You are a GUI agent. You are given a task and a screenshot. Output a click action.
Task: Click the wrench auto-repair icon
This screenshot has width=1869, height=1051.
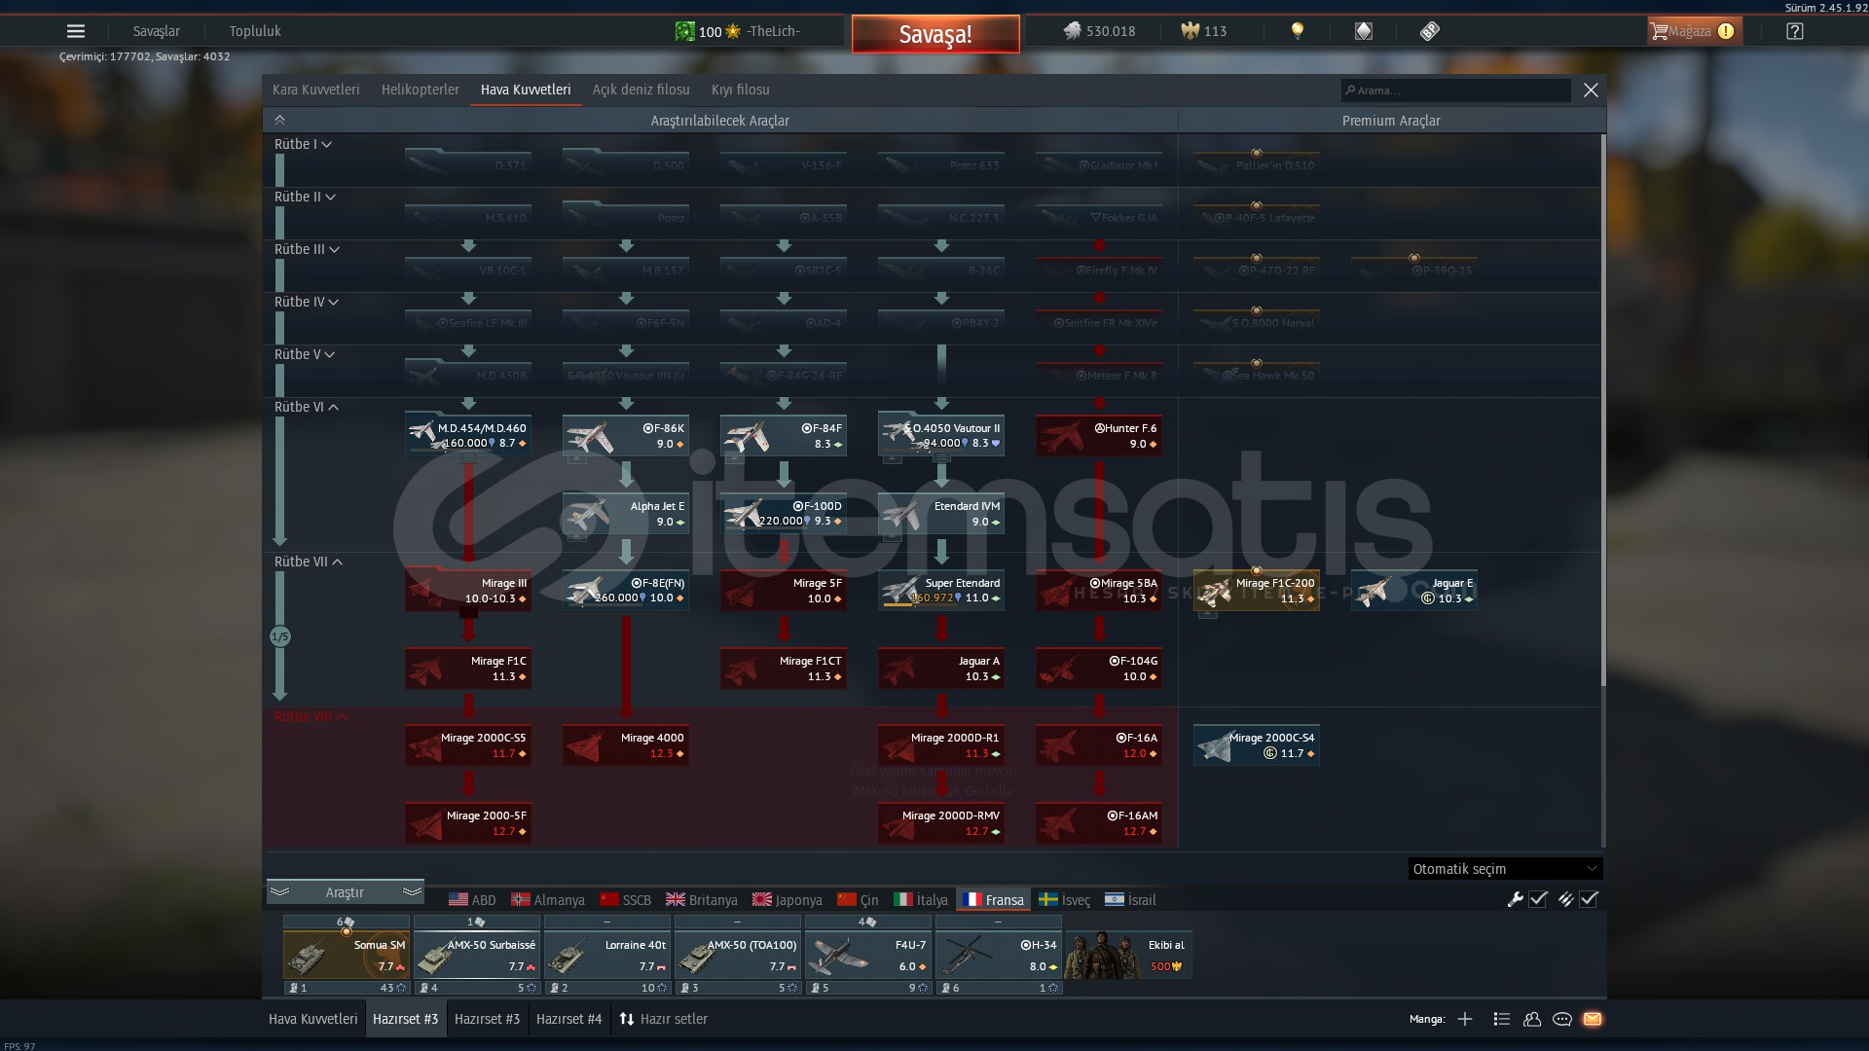[x=1515, y=899]
